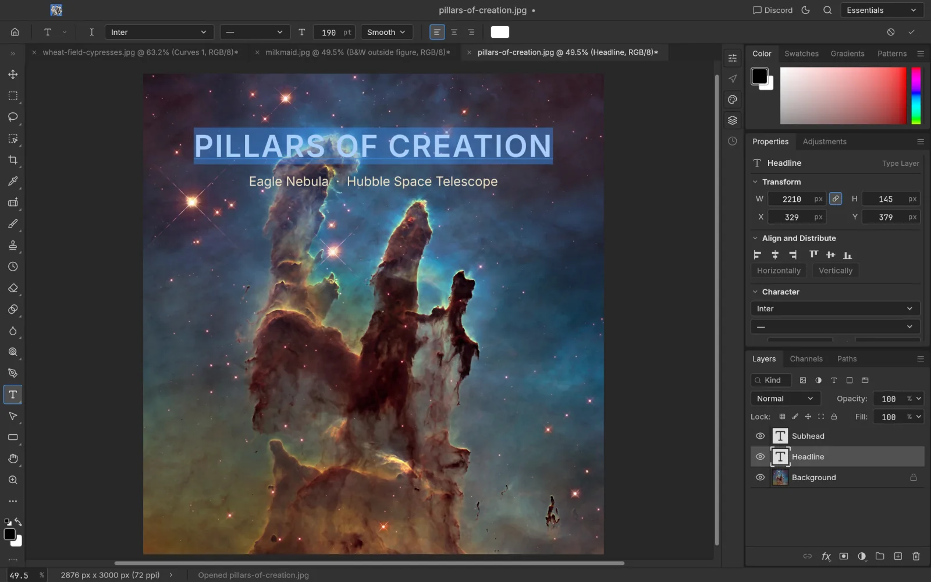931x582 pixels.
Task: Select the Eraser tool
Action: click(x=13, y=288)
